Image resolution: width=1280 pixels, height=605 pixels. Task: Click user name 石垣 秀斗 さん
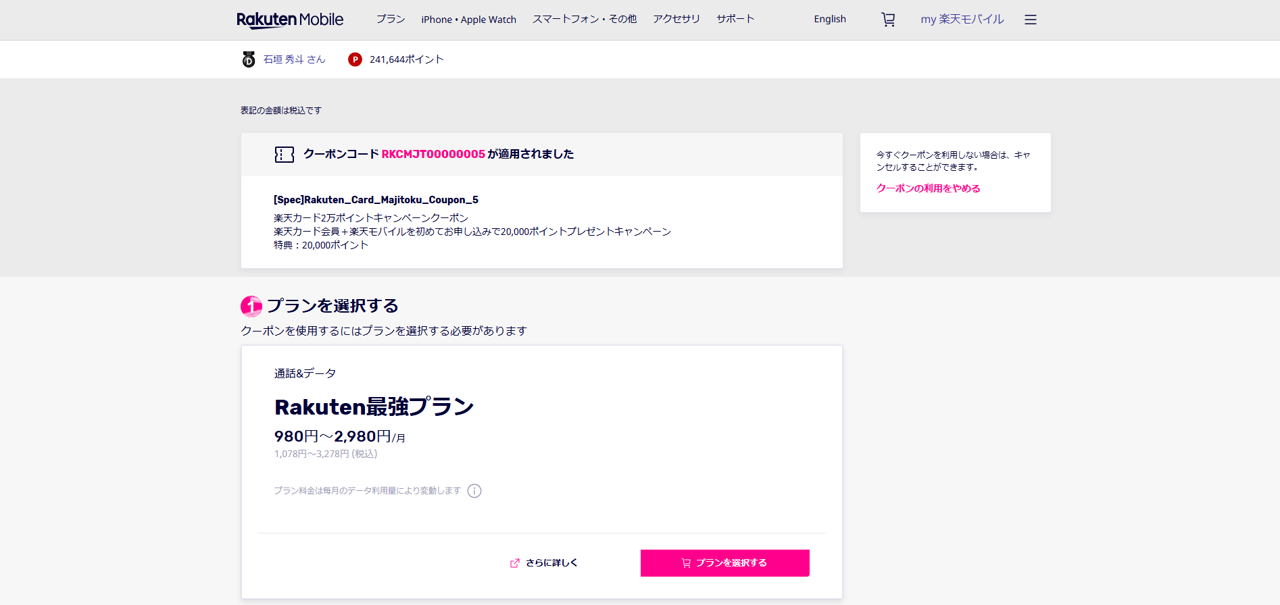(295, 59)
